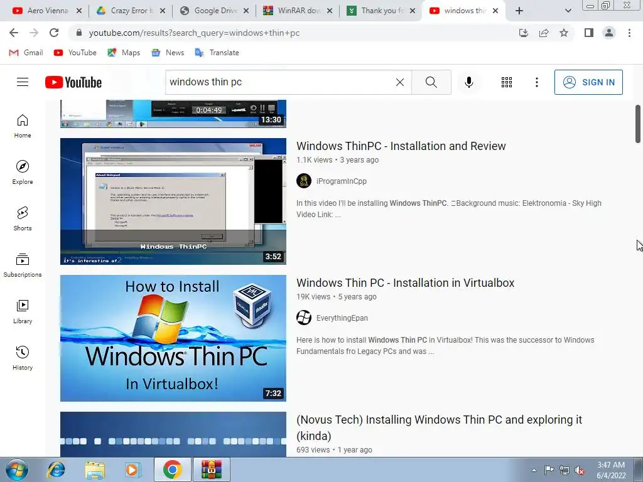Run search with the magnifier button
Image resolution: width=643 pixels, height=482 pixels.
tap(431, 82)
